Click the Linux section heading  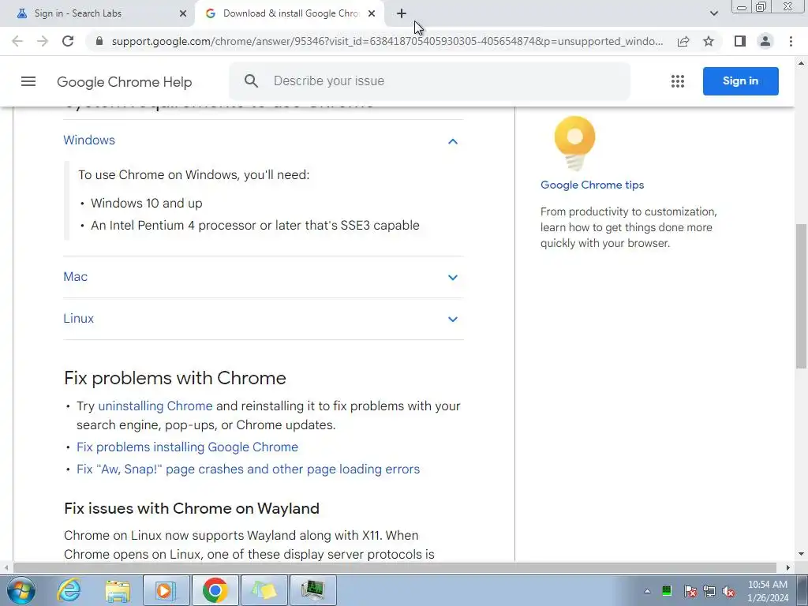[78, 319]
